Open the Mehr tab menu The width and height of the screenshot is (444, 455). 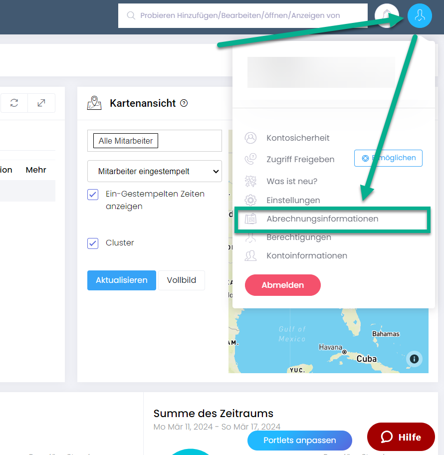tap(36, 170)
